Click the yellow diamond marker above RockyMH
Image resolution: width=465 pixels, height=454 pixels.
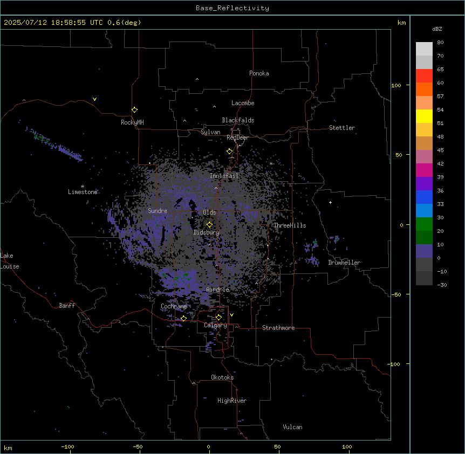click(x=135, y=110)
